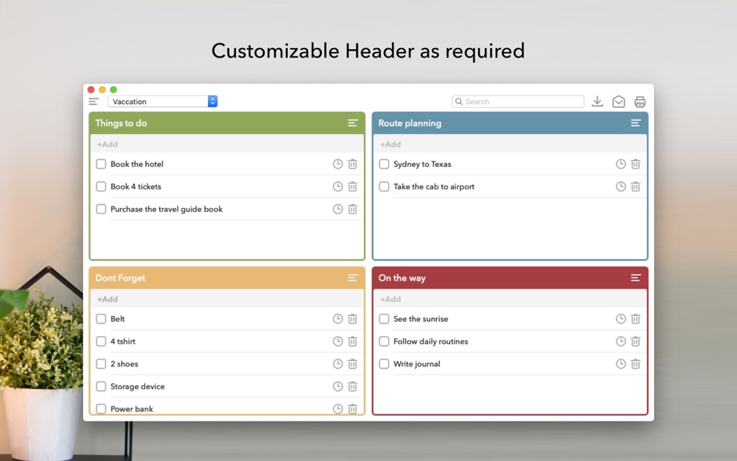The height and width of the screenshot is (461, 737).
Task: Click +Add in On the way
Action: point(510,299)
